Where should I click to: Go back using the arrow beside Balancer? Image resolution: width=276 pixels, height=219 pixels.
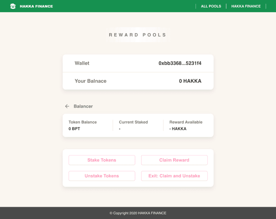point(67,106)
